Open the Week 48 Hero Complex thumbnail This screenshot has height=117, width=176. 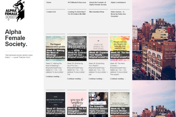(x=120, y=48)
